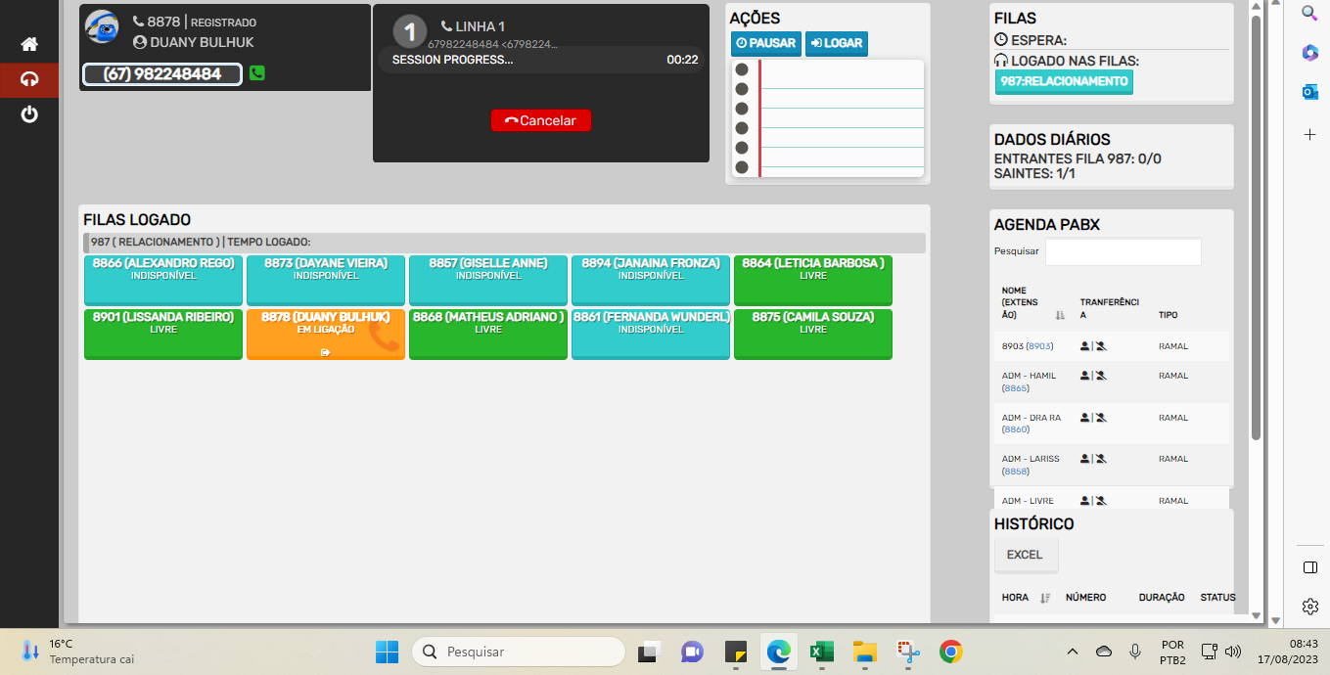Select agent card 8861 (FERNANDA WUNDERL)
Screen dimensions: 1330x675
[x=651, y=334]
